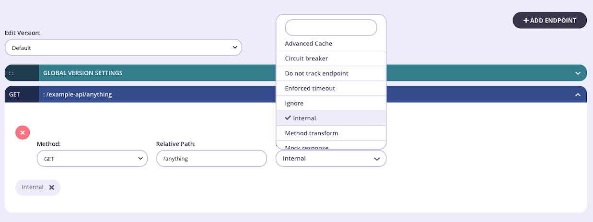Click the Relative Path input field
The width and height of the screenshot is (593, 222).
211,158
